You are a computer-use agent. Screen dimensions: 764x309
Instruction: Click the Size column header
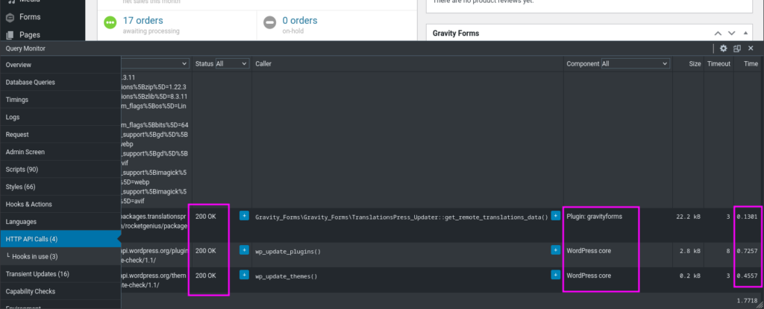(695, 64)
